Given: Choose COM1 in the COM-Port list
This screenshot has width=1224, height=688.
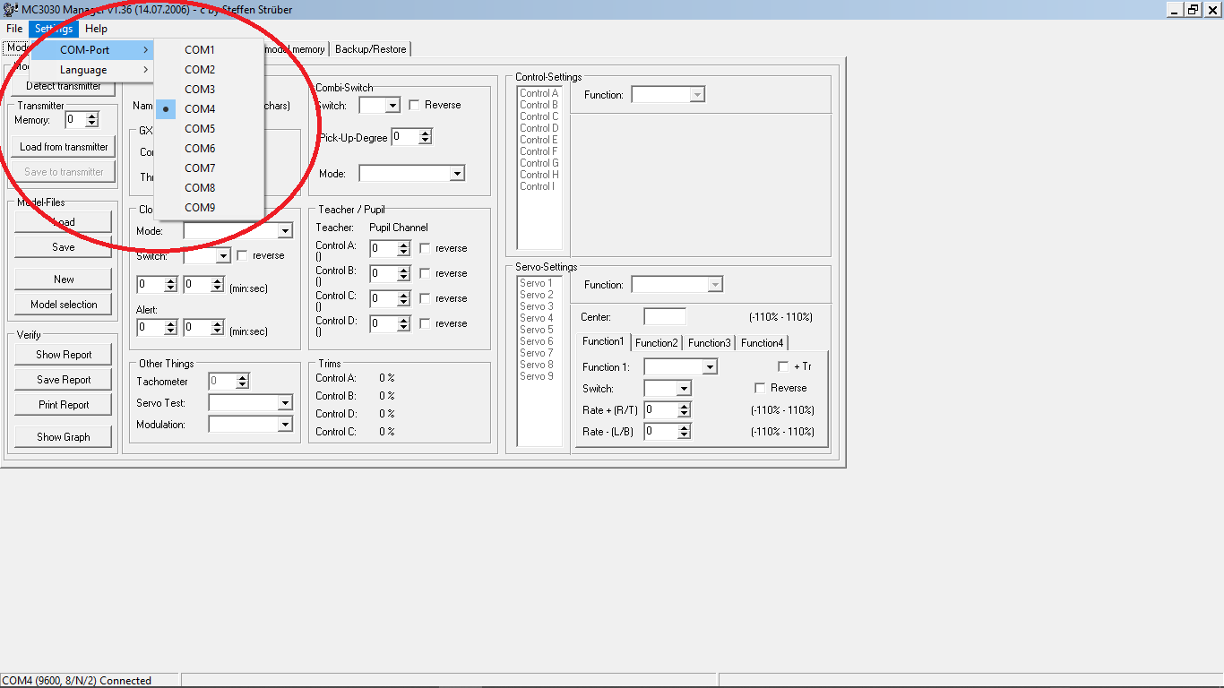Looking at the screenshot, I should tap(200, 50).
